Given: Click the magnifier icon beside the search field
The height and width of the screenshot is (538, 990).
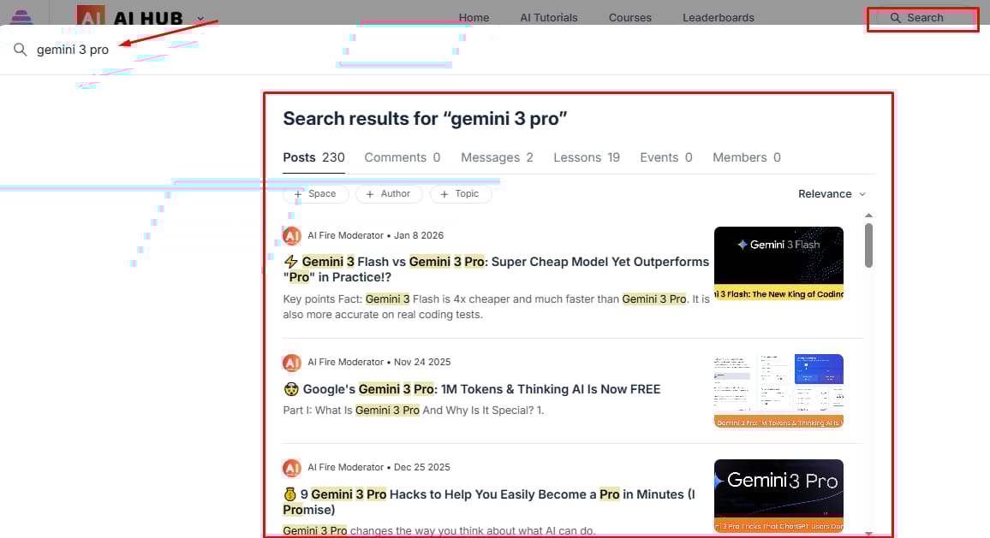Looking at the screenshot, I should [x=21, y=50].
